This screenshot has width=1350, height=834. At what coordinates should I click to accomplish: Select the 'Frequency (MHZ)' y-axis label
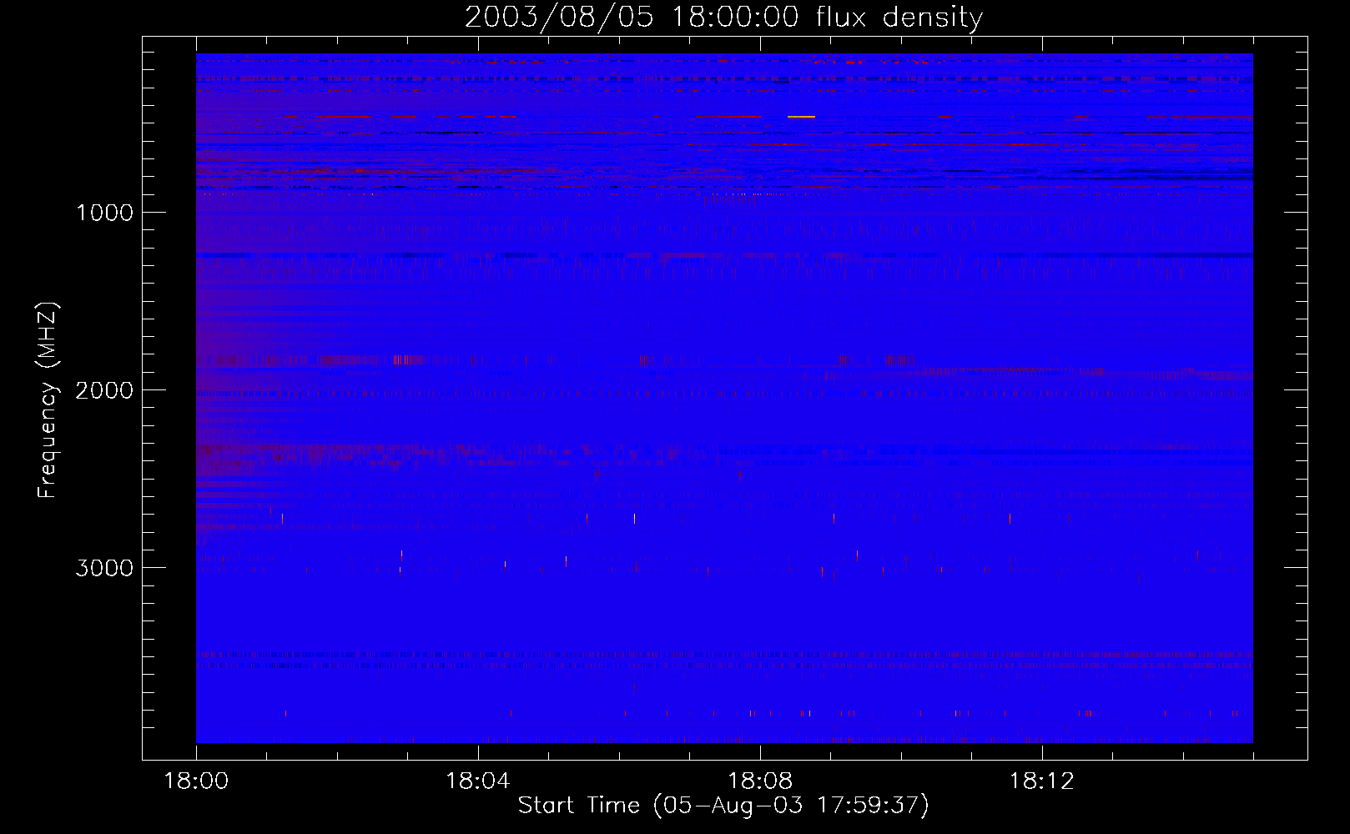coord(48,400)
